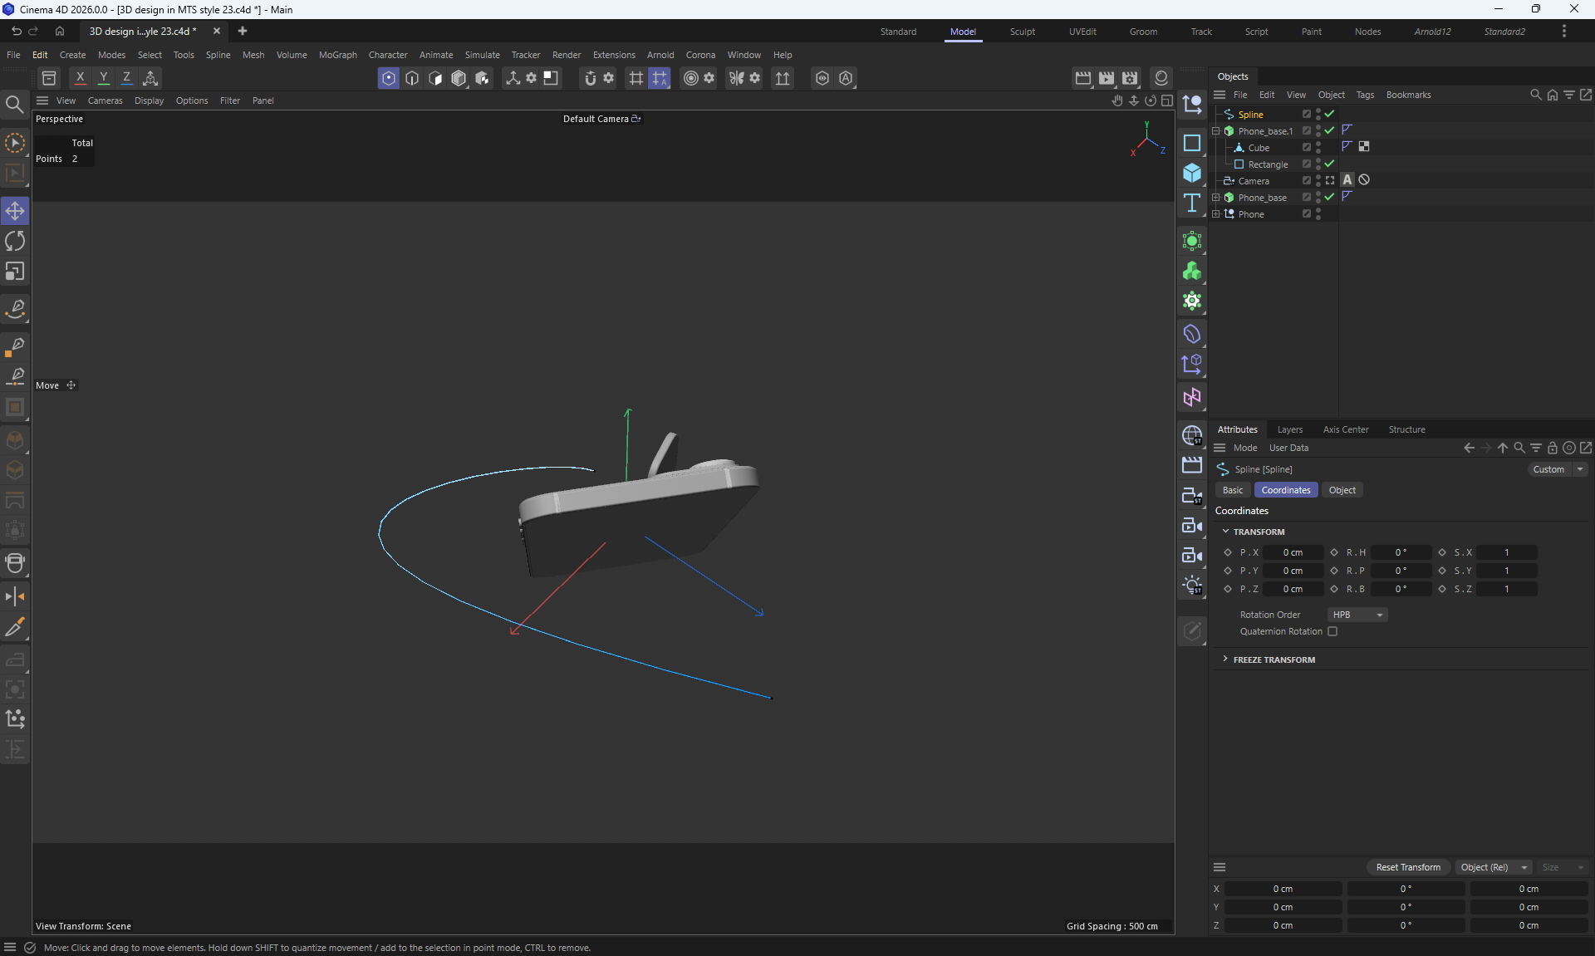Select the Camera object in Objects list
Image resolution: width=1595 pixels, height=956 pixels.
tap(1253, 181)
